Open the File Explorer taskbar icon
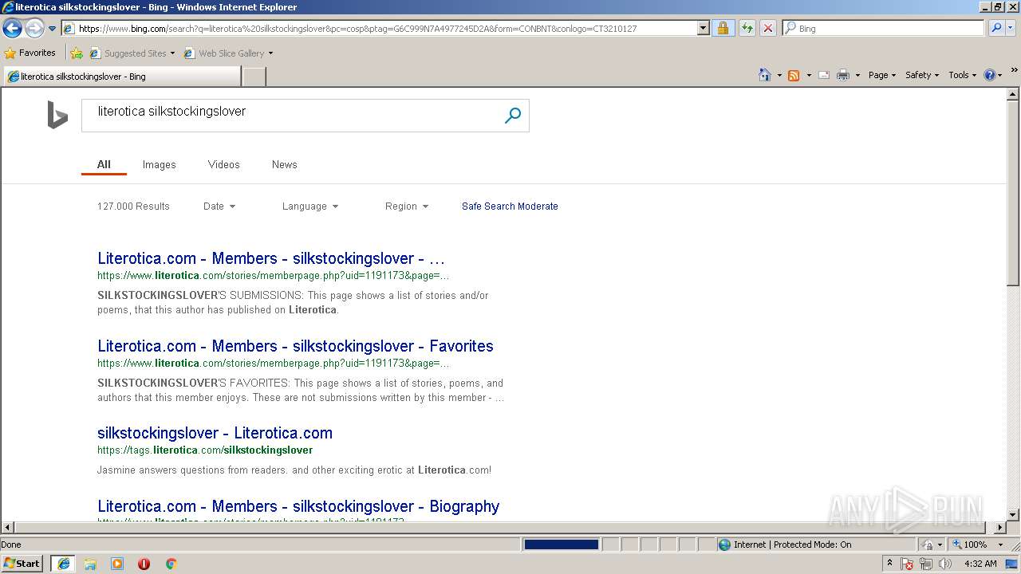The height and width of the screenshot is (574, 1021). 90,564
